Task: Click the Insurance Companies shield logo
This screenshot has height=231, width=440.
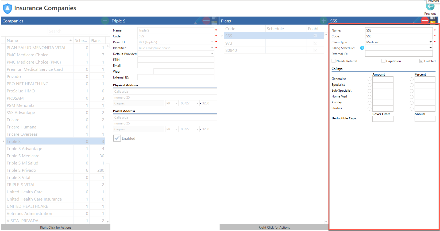Action: (7, 9)
